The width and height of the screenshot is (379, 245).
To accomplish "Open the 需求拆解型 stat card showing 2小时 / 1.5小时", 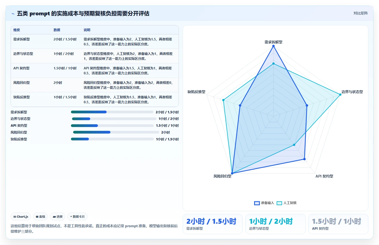I will pos(213,224).
